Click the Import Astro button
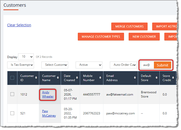The image size is (181, 130). click(x=165, y=26)
